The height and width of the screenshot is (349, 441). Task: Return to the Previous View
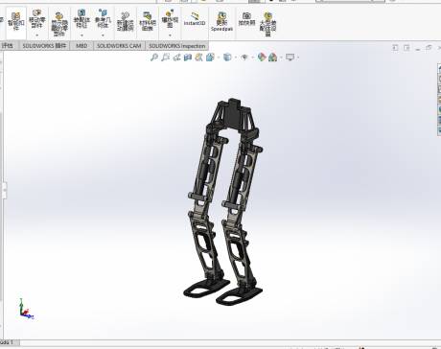[176, 58]
